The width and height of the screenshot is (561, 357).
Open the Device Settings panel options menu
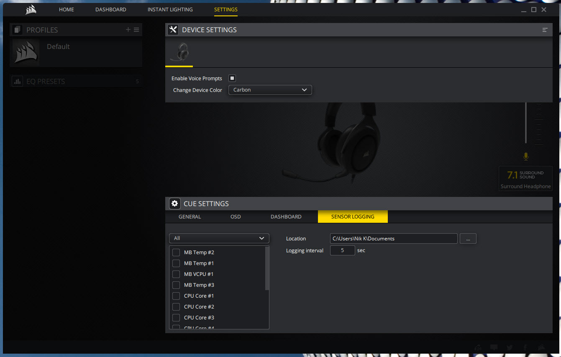545,30
